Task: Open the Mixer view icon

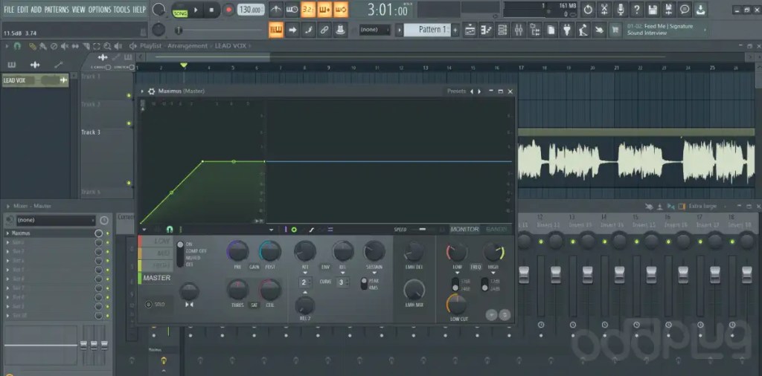Action: point(519,30)
